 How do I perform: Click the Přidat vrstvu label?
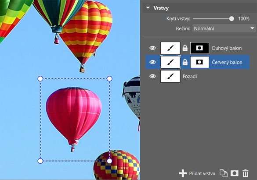202,173
